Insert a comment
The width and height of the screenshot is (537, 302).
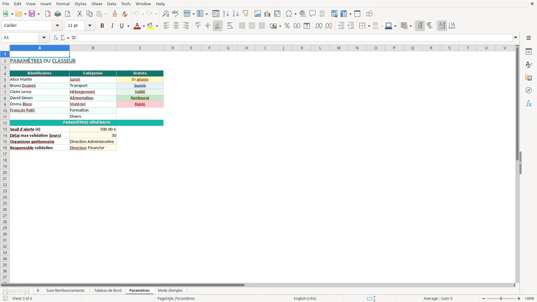point(312,14)
